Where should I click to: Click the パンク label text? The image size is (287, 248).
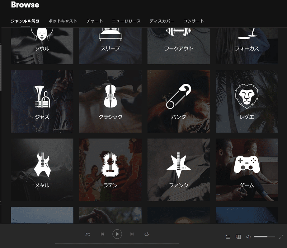click(x=179, y=117)
